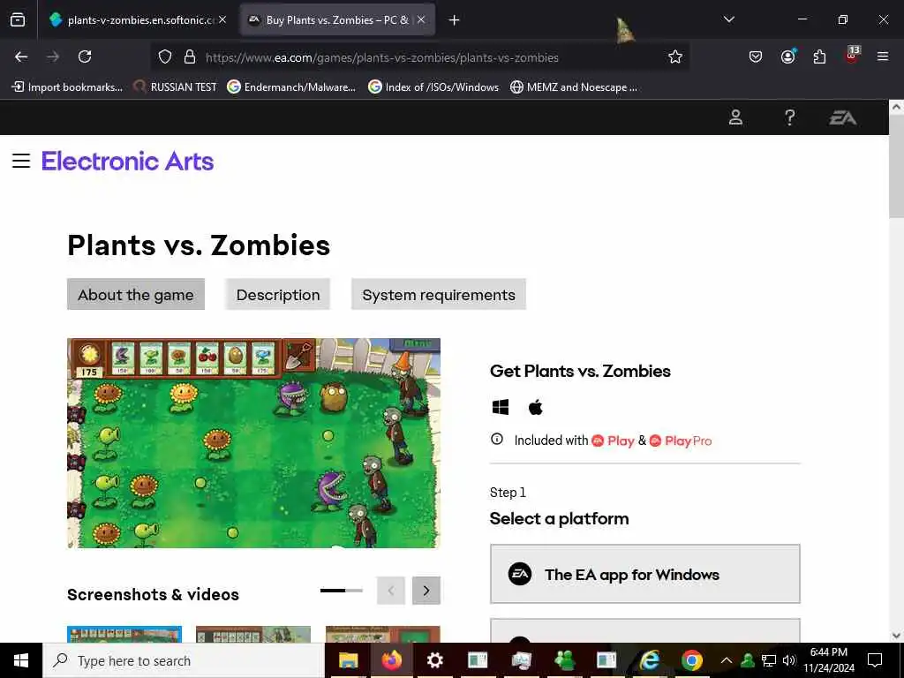904x678 pixels.
Task: Open the third screenshot thumbnail
Action: click(383, 634)
